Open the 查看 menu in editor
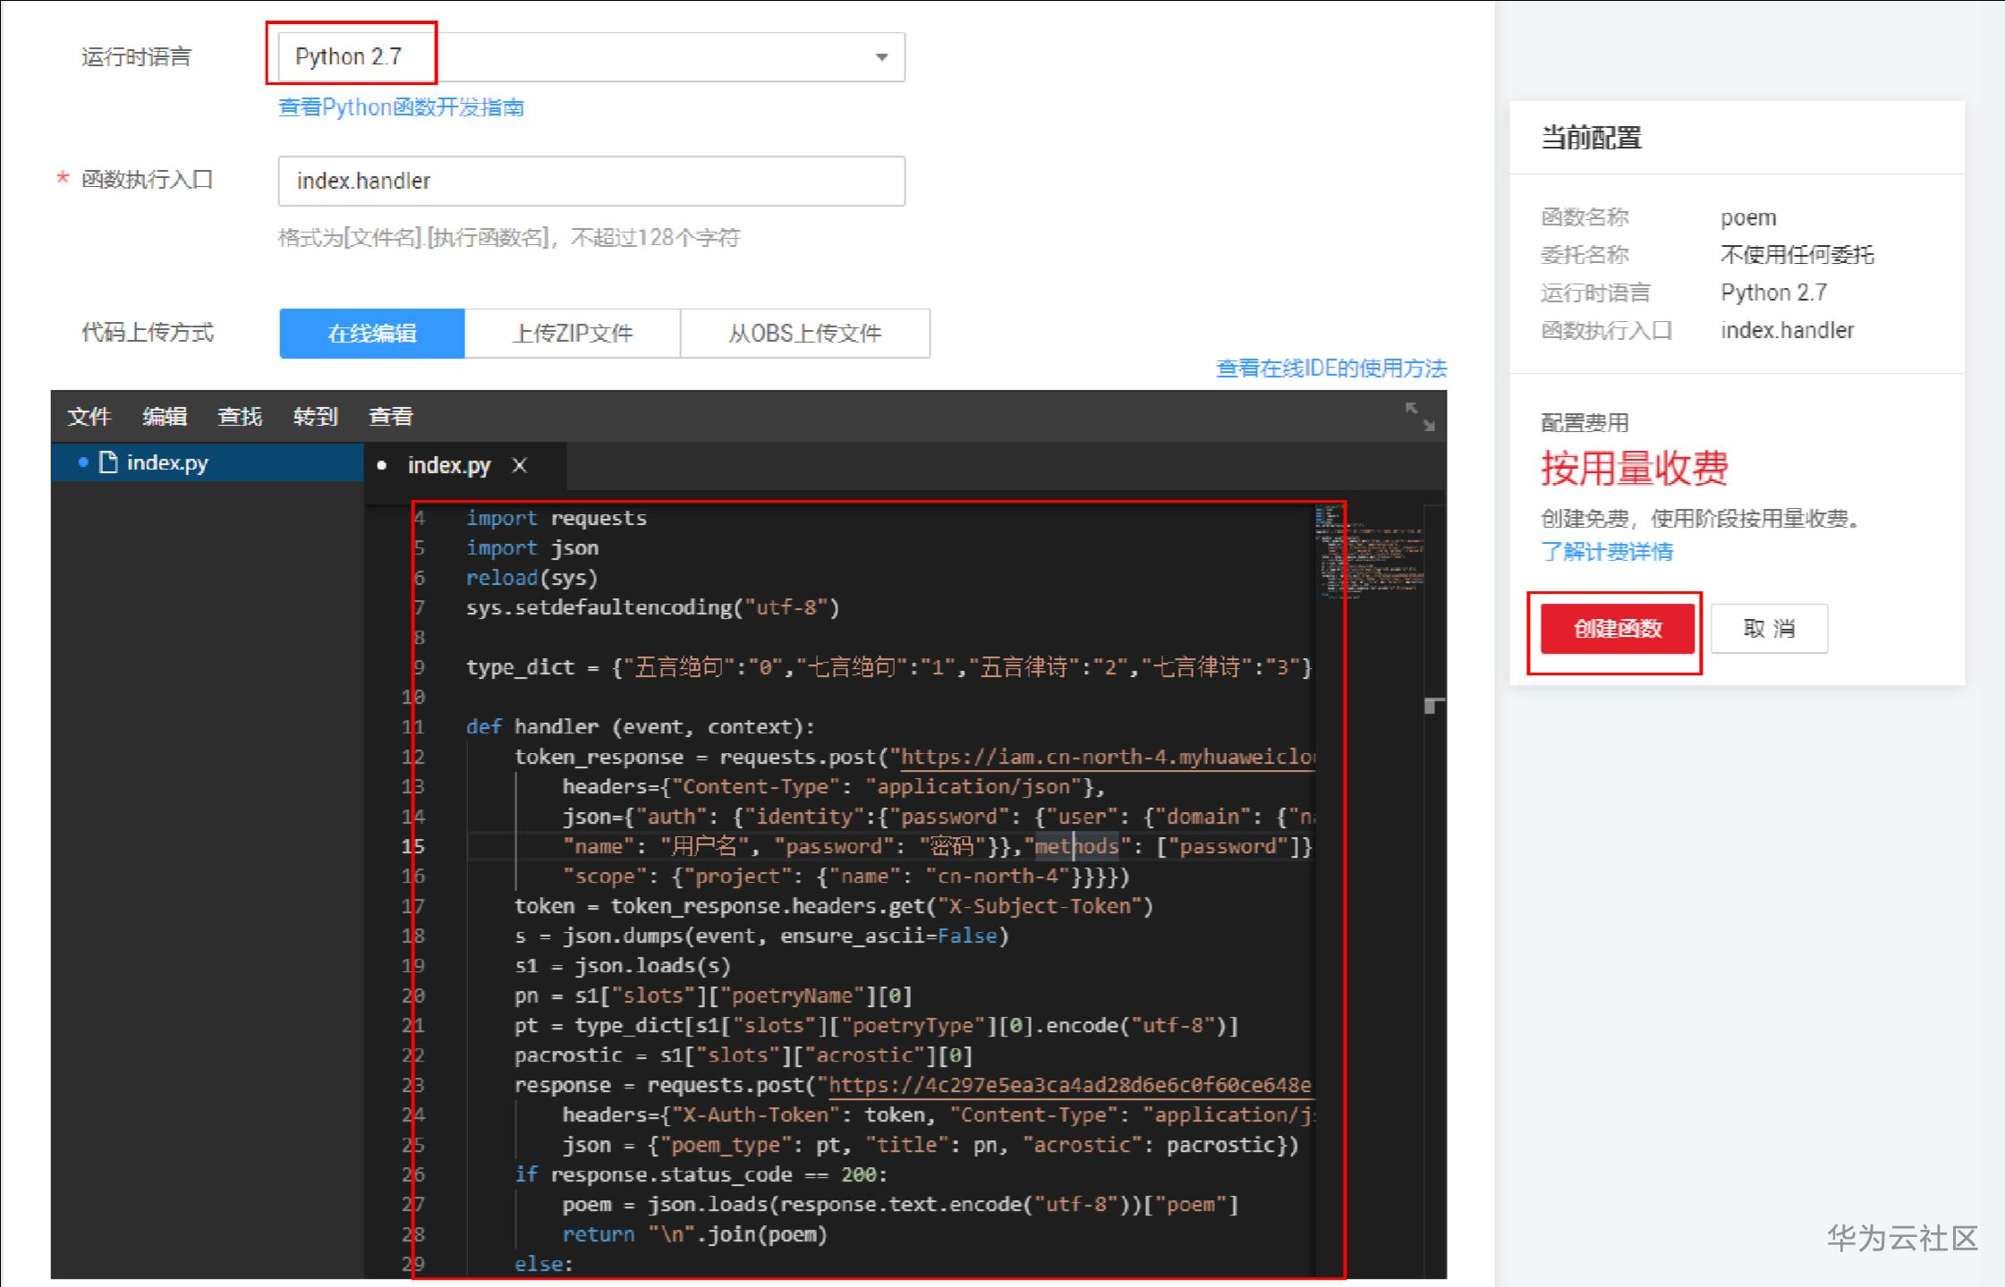 (x=391, y=417)
